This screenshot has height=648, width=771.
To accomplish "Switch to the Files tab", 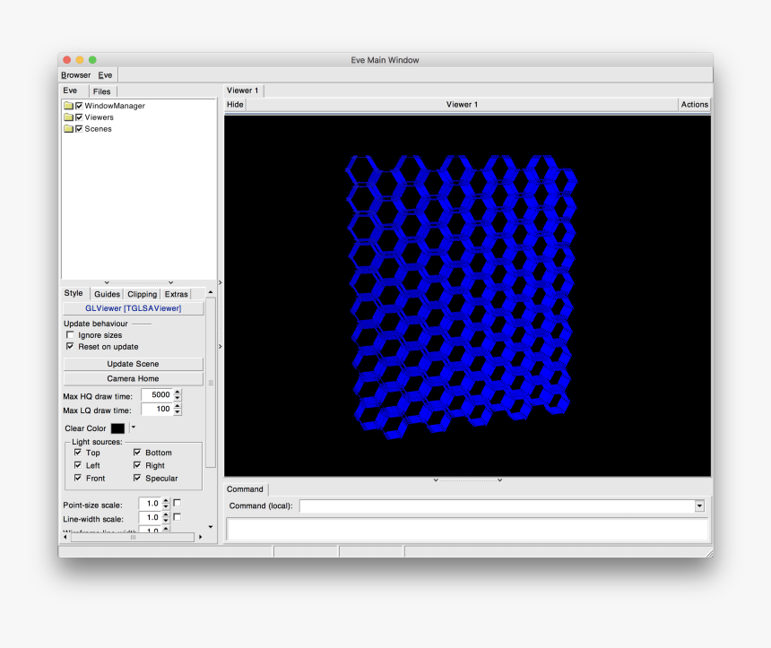I will coord(102,91).
